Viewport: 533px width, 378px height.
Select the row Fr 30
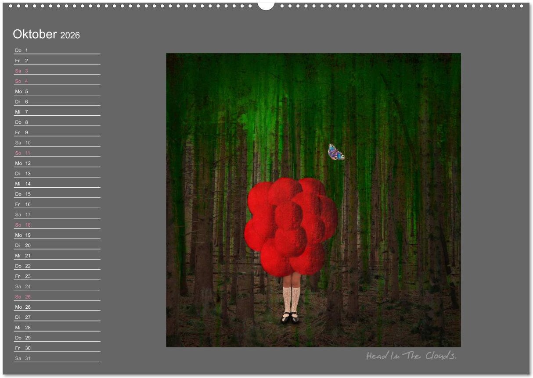click(x=57, y=348)
